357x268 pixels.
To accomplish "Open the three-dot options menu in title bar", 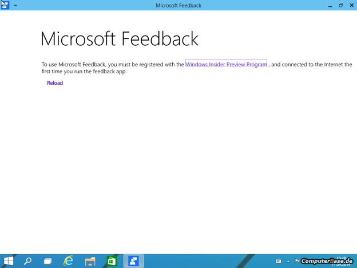I will [15, 5].
